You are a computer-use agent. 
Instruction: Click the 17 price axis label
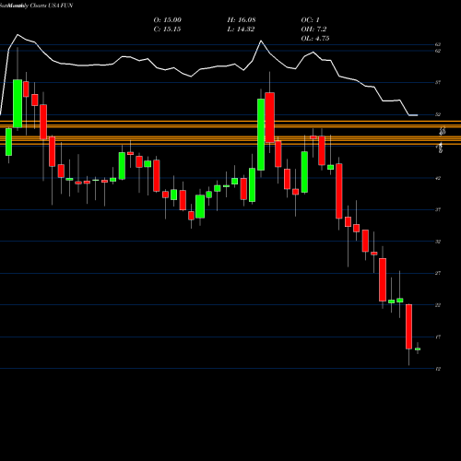[438, 337]
